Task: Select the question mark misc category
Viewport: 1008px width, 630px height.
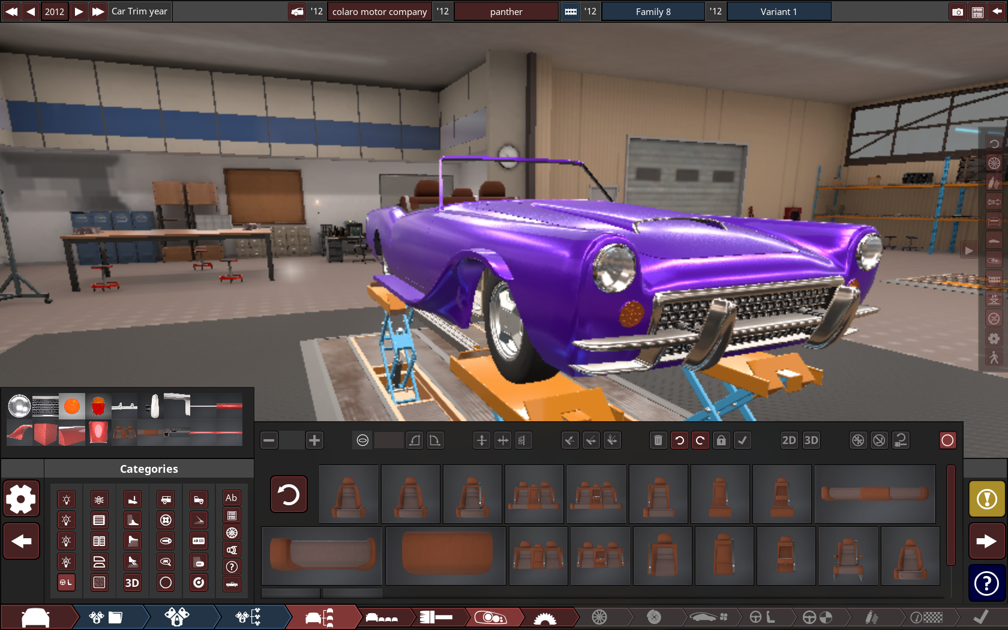Action: point(232,567)
